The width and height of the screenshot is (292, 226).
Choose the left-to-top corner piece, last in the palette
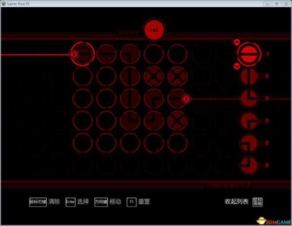pos(249,165)
